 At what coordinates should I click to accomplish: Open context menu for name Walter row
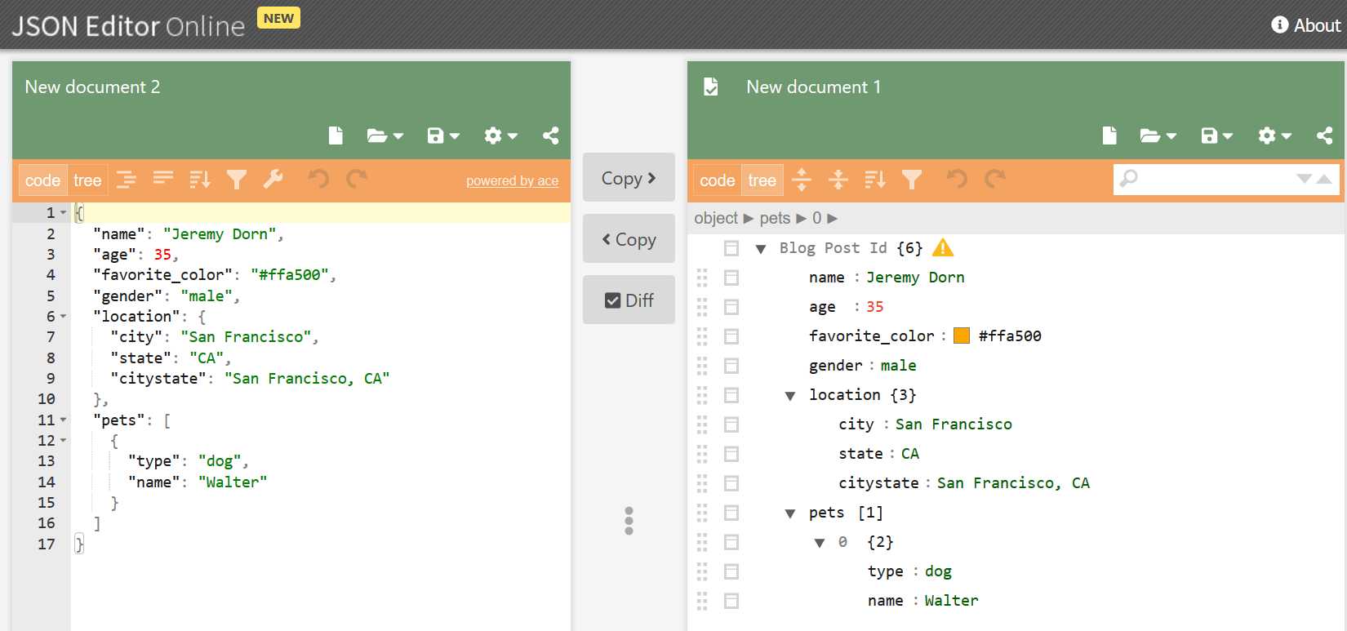[731, 601]
